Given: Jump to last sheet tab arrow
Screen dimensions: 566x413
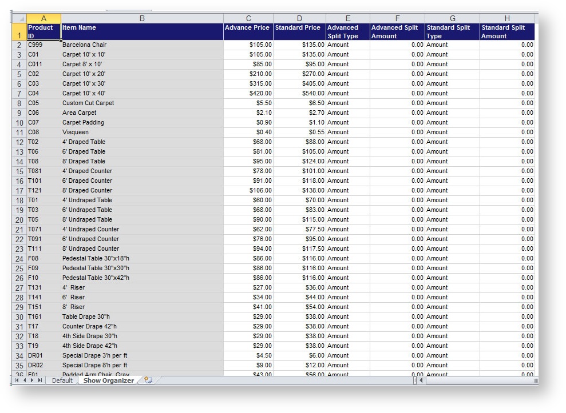Looking at the screenshot, I should [40, 380].
